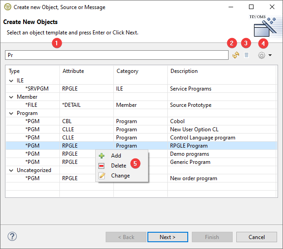Screen dimensions: 283x249
Task: Collapse the Member tree group
Action: [11, 97]
